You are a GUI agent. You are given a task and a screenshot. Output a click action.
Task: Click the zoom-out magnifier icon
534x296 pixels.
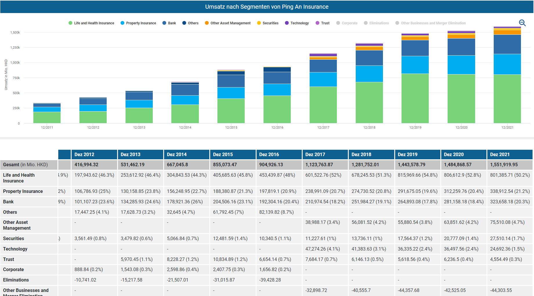tap(522, 23)
